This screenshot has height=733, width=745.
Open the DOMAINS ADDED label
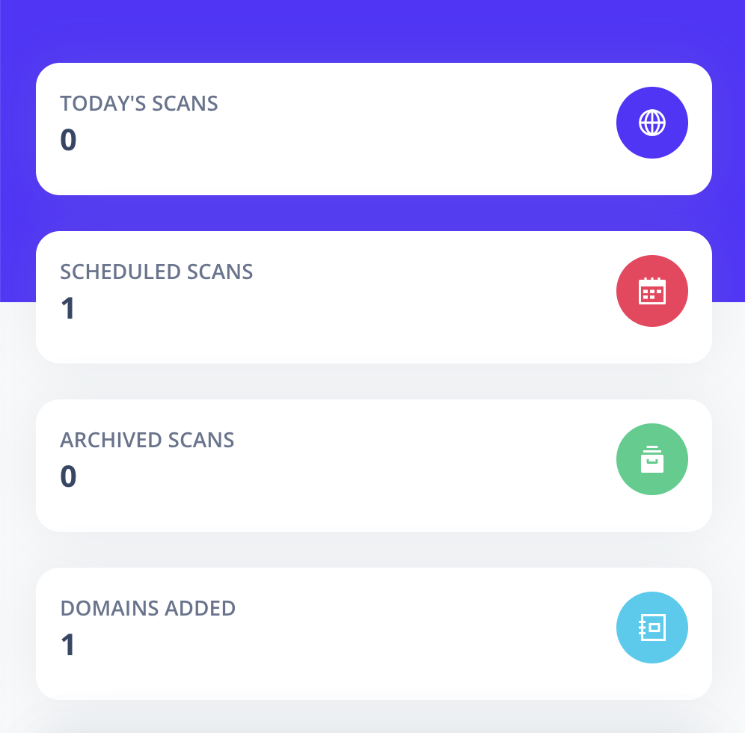[x=148, y=608]
